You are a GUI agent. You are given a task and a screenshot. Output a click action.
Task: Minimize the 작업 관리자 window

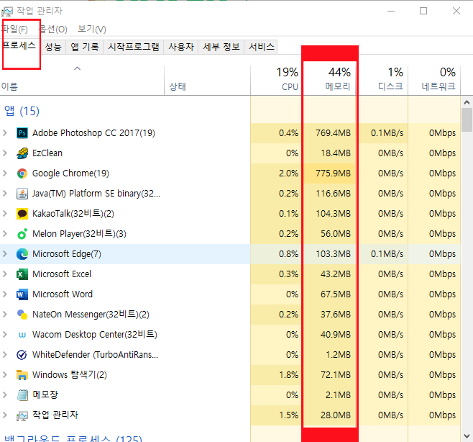(391, 12)
